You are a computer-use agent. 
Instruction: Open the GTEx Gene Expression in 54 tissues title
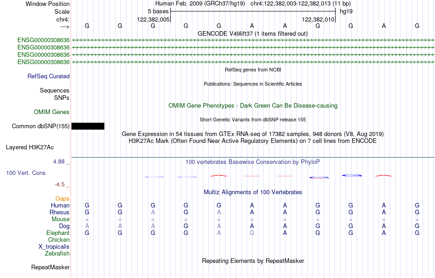pyautogui.click(x=253, y=134)
